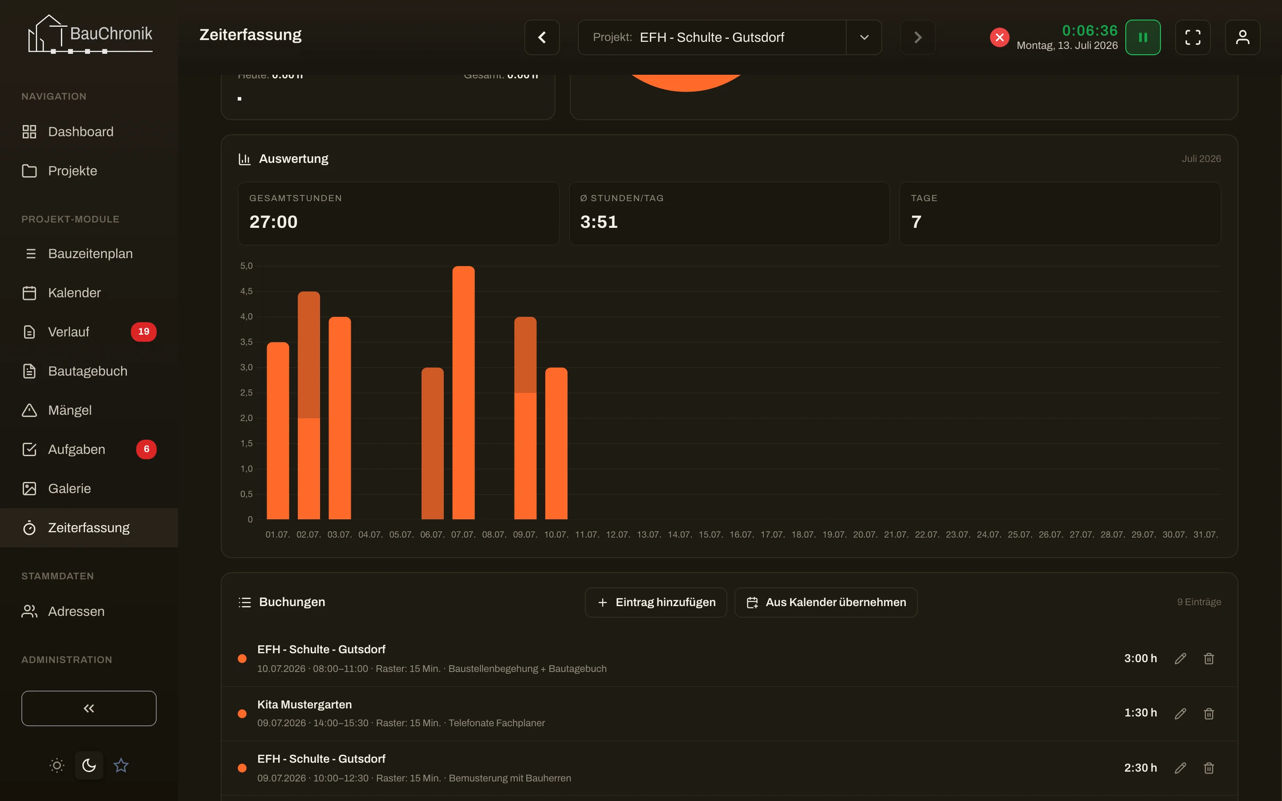This screenshot has height=801, width=1282.
Task: Switch to light theme sun icon
Action: tap(57, 765)
